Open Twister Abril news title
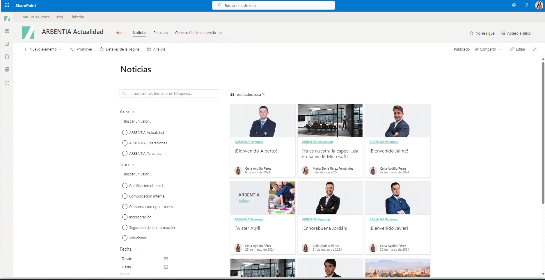This screenshot has height=280, width=545. [x=247, y=228]
